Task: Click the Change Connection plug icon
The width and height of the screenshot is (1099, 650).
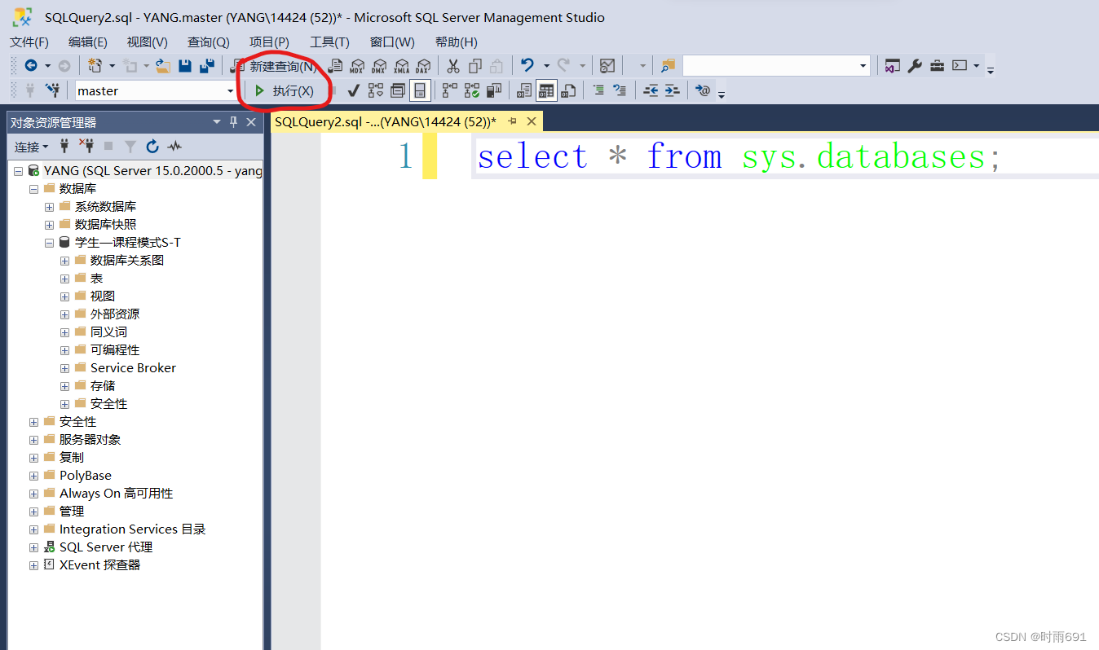Action: [52, 90]
